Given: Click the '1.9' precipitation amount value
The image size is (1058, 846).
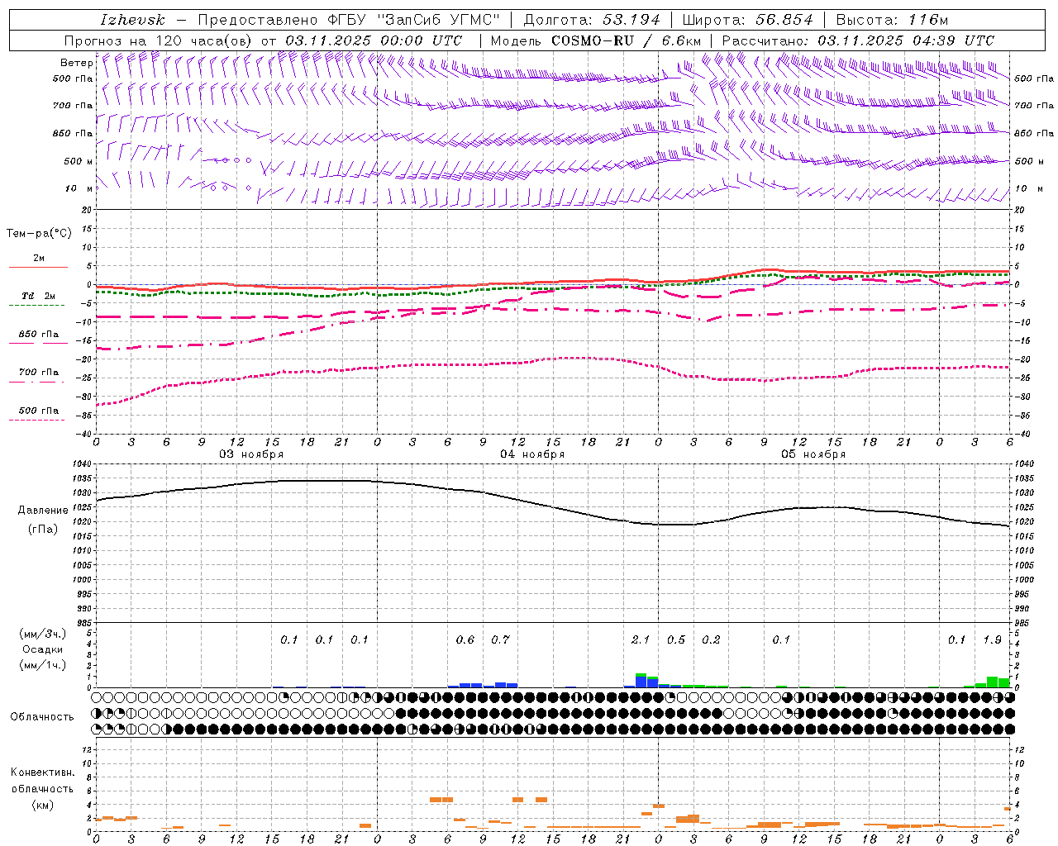Looking at the screenshot, I should [993, 639].
